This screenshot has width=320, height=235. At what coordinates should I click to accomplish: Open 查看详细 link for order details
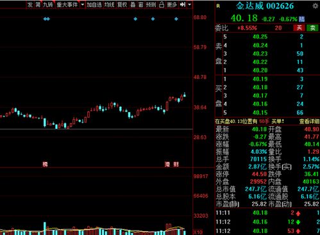point(309,122)
